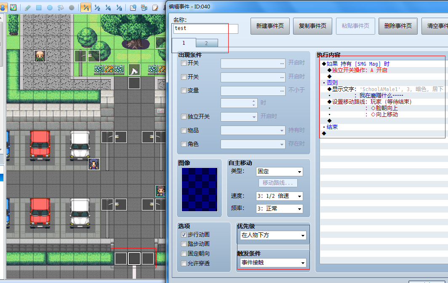The image size is (448, 283).
Task: Click the 复制事件页 button
Action: (312, 26)
